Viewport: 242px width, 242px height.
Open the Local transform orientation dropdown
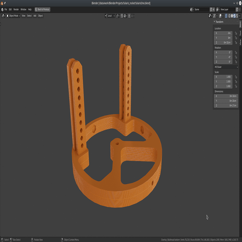coord(110,16)
